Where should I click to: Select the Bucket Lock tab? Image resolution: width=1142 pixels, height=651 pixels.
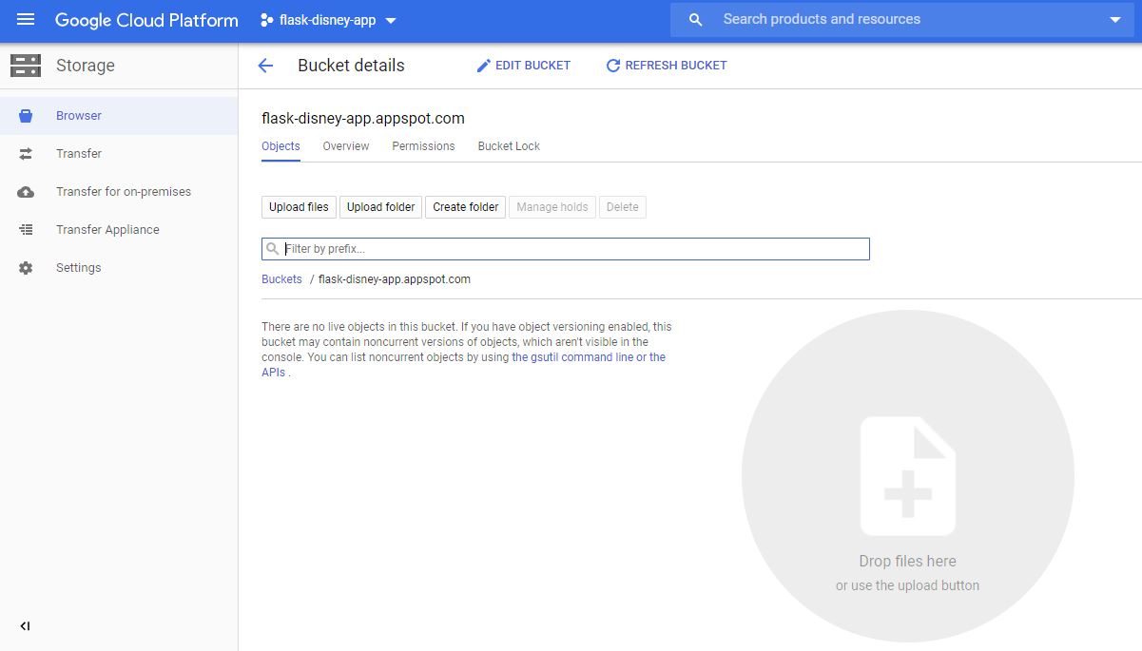point(509,146)
